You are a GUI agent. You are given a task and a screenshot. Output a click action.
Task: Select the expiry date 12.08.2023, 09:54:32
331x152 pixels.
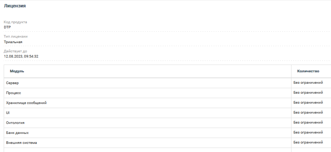(21, 56)
